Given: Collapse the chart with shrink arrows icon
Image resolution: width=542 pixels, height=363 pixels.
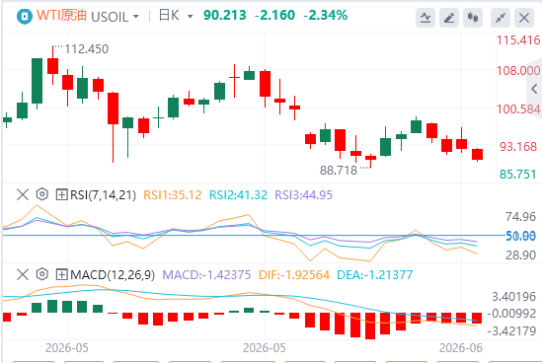Looking at the screenshot, I should point(501,18).
